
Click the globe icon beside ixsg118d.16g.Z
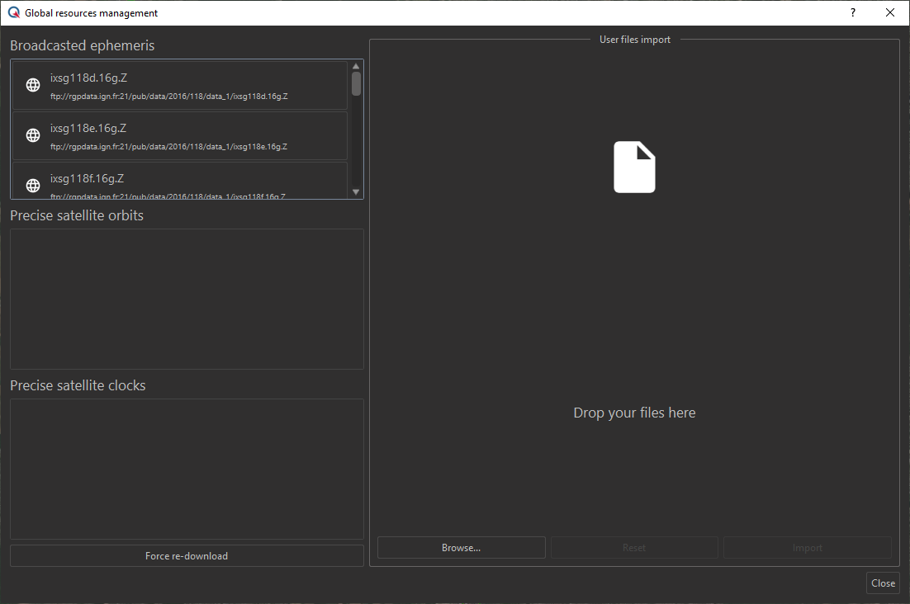click(x=33, y=85)
